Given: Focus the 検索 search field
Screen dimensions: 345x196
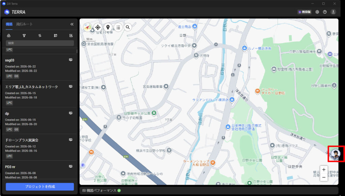Looking at the screenshot, I should 40,43.
